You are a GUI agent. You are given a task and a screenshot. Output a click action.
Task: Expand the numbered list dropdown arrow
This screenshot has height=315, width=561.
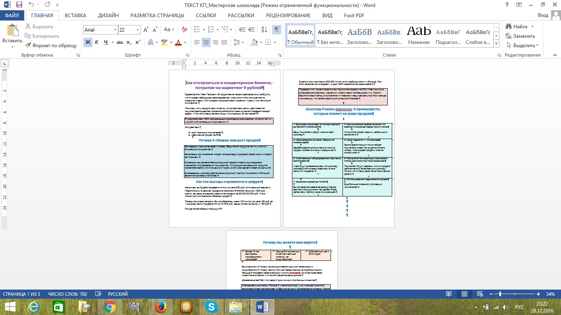tap(217, 30)
